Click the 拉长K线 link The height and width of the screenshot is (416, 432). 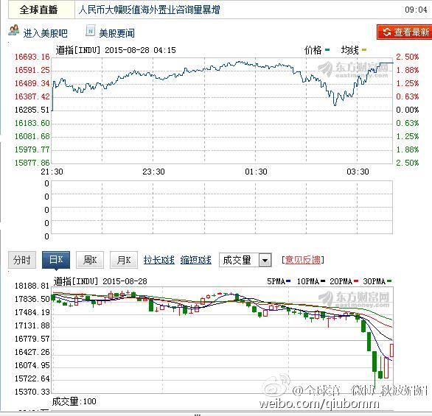[159, 260]
